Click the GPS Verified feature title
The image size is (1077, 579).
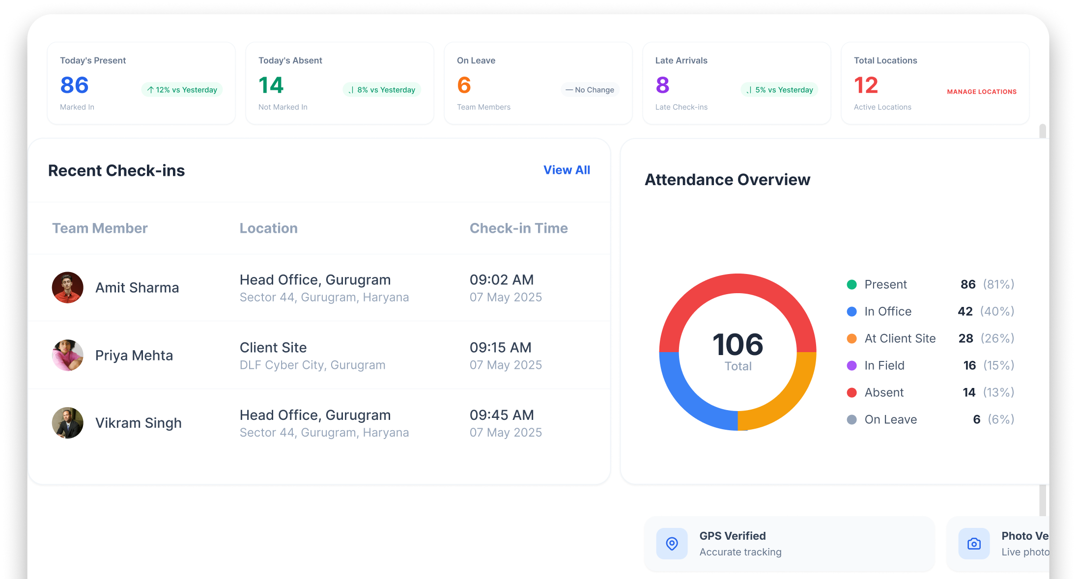pyautogui.click(x=733, y=536)
